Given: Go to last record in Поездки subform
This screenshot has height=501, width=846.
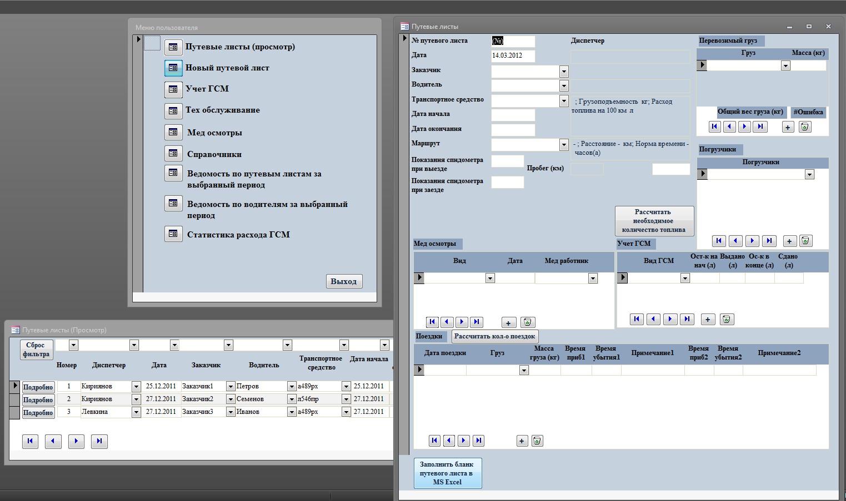Looking at the screenshot, I should coord(478,441).
